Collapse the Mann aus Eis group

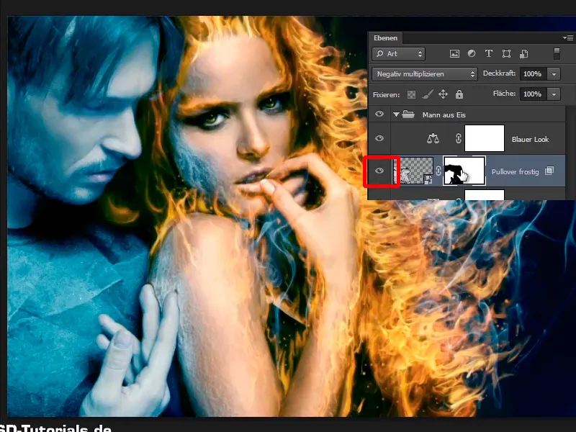[x=396, y=114]
